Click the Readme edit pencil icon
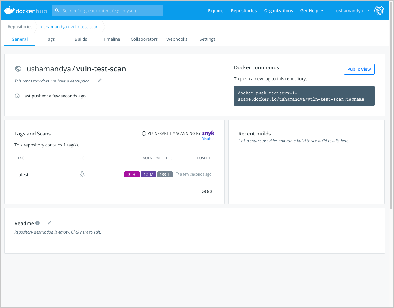Viewport: 394px width, 308px height. point(49,223)
